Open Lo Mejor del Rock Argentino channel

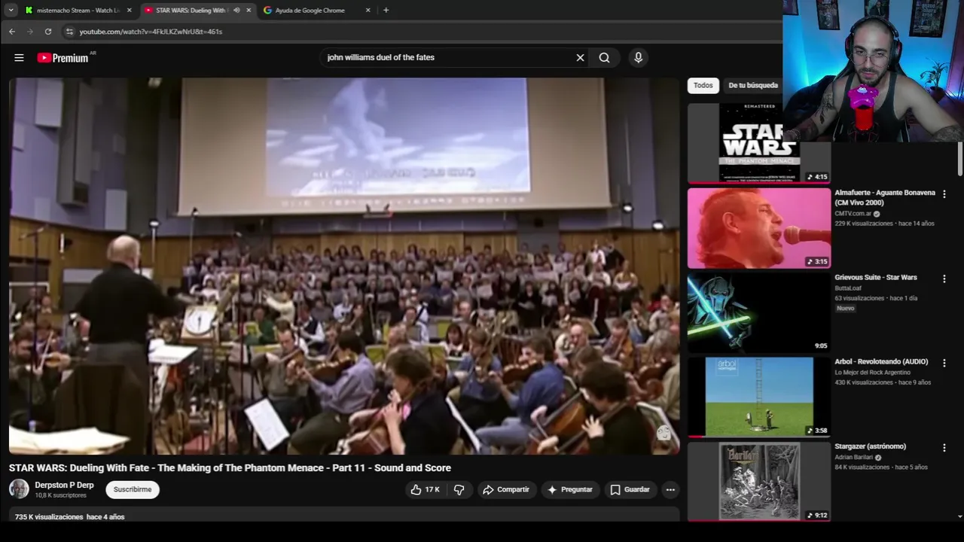(872, 373)
